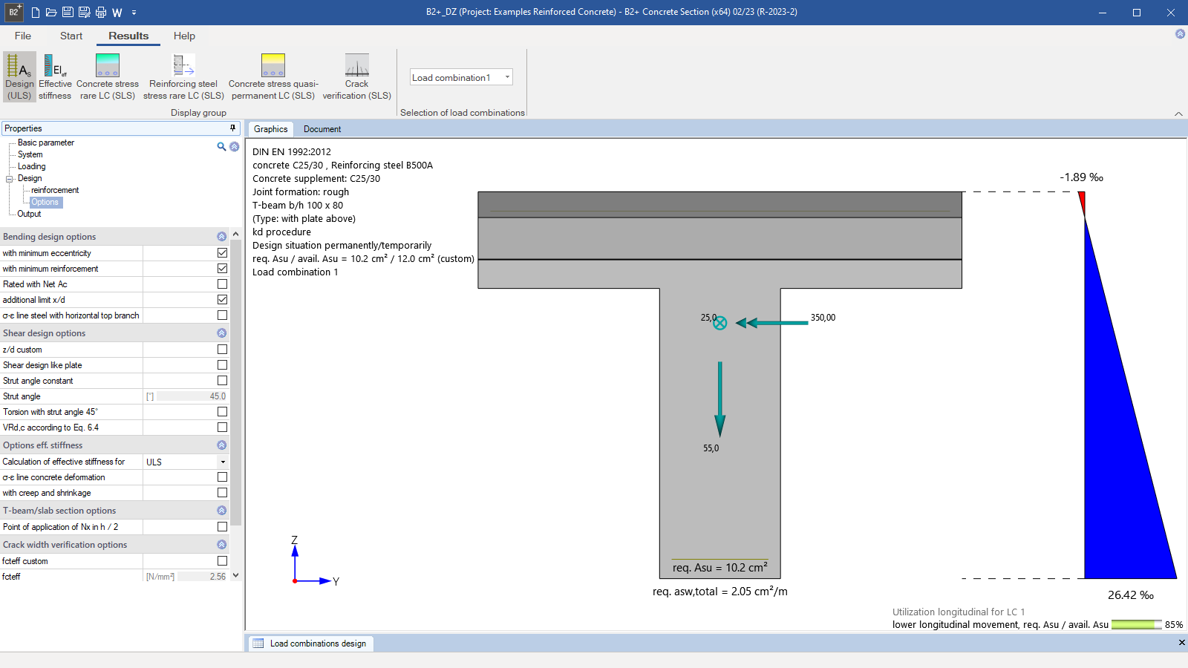The width and height of the screenshot is (1188, 668).
Task: Click the Save As icon with pencil
Action: point(84,13)
